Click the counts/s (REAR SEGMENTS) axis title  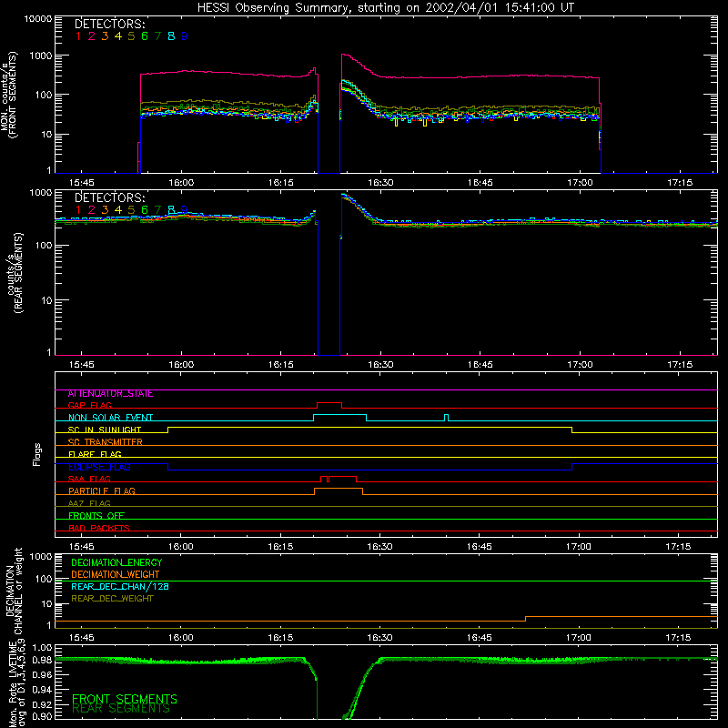point(15,272)
